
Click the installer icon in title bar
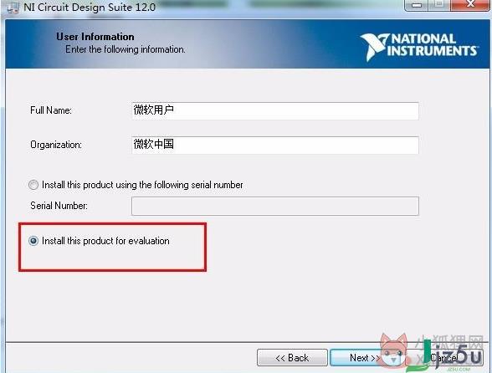coord(13,8)
